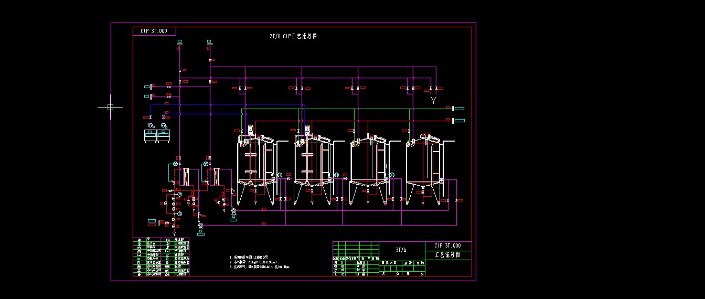This screenshot has height=299, width=705.
Task: Click the agitator motor atop the first tank
Action: click(250, 129)
